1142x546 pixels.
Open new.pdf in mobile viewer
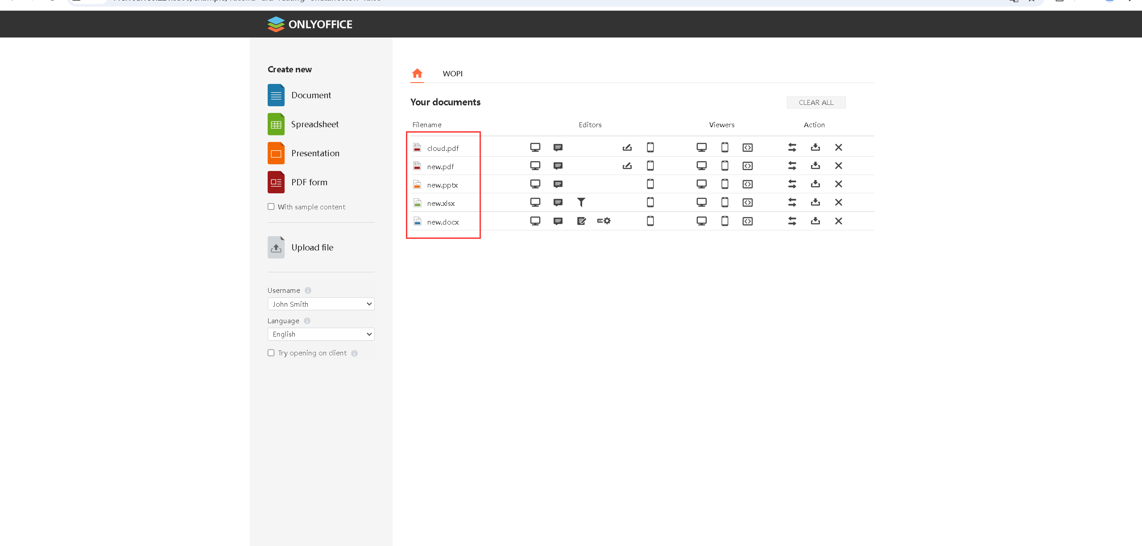point(724,166)
